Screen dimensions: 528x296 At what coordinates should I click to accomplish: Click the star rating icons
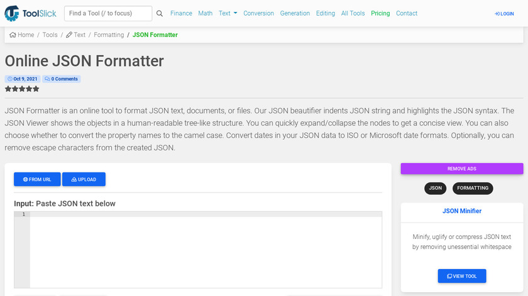(22, 89)
